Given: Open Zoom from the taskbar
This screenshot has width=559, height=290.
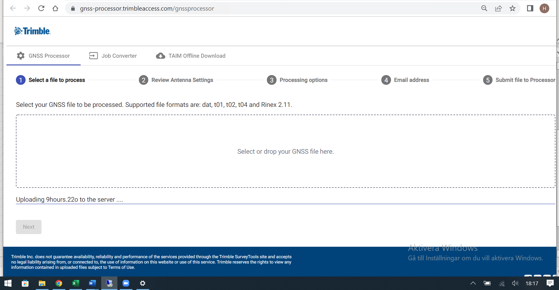Looking at the screenshot, I should click(x=126, y=283).
